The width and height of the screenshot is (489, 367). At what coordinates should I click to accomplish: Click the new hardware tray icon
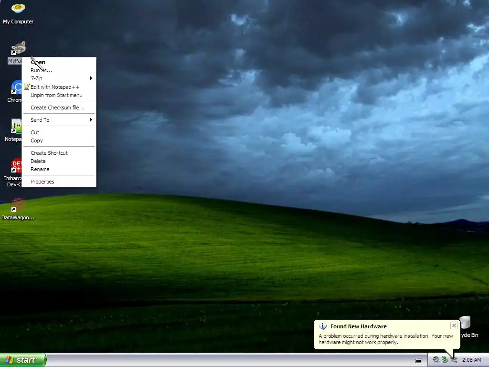pos(454,360)
